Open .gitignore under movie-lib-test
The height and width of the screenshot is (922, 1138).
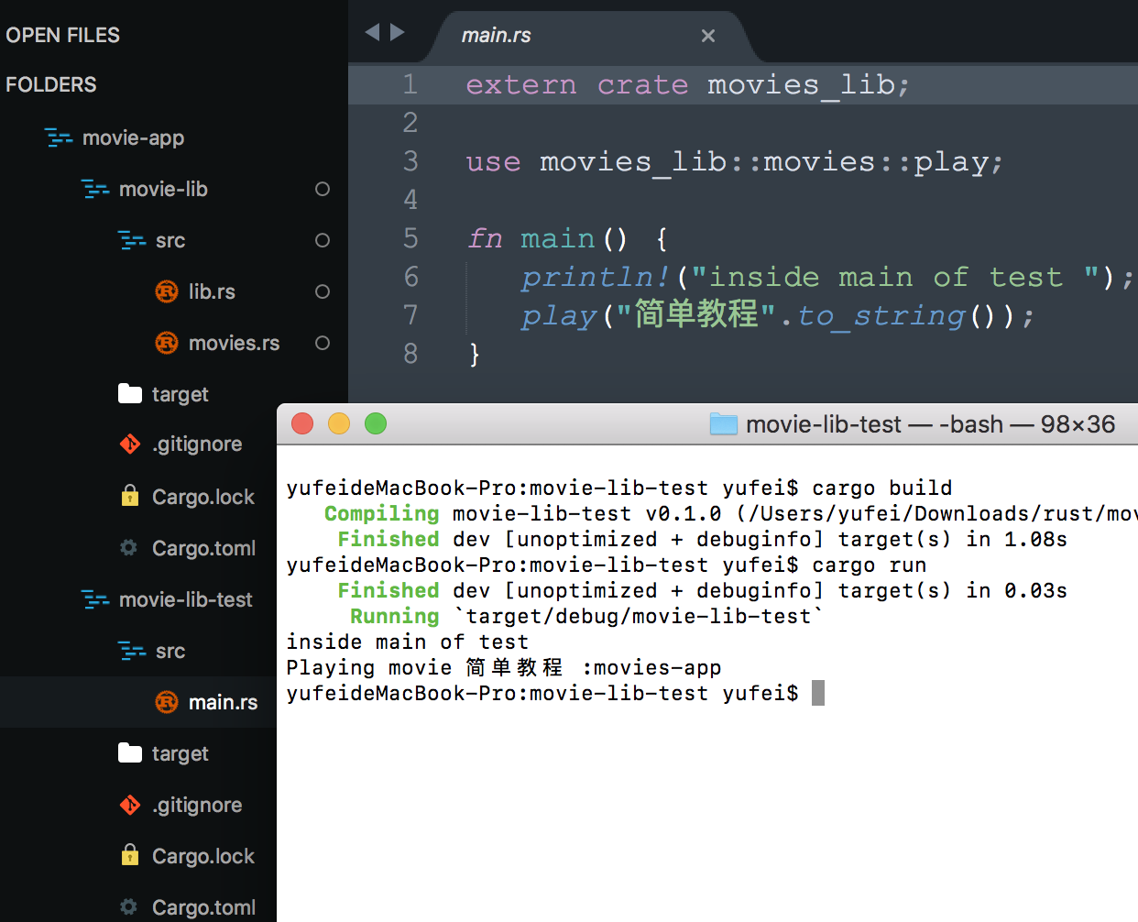(197, 806)
